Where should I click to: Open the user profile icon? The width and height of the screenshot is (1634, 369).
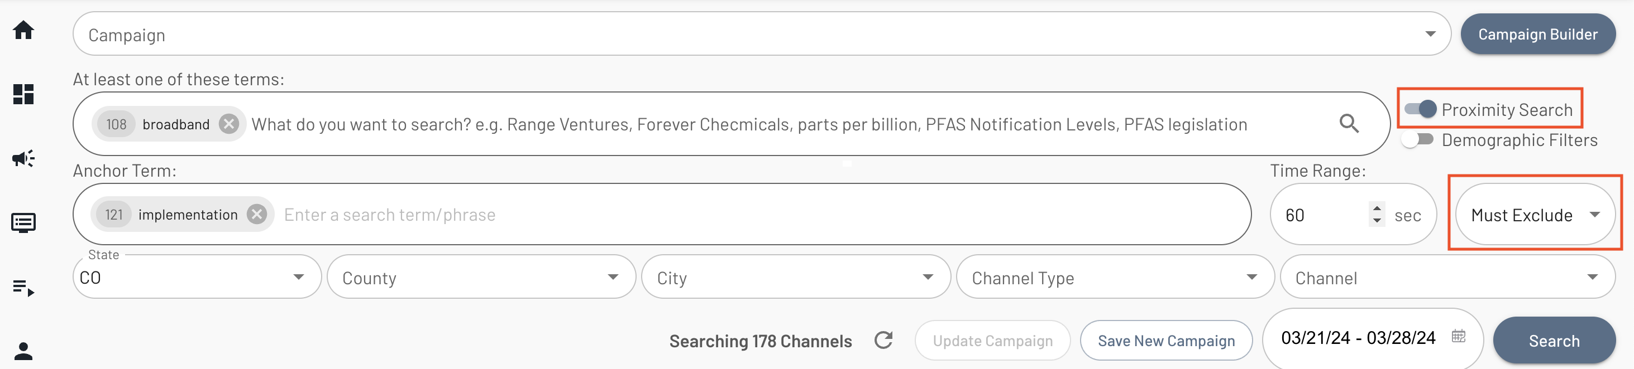23,351
